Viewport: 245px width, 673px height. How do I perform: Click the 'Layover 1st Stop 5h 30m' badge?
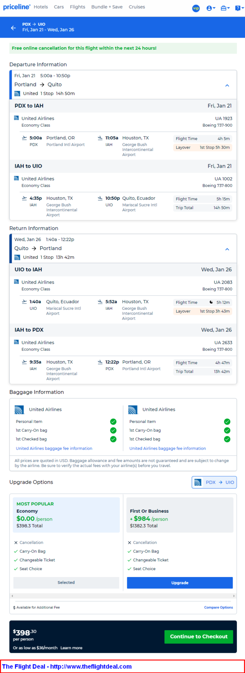click(x=203, y=148)
